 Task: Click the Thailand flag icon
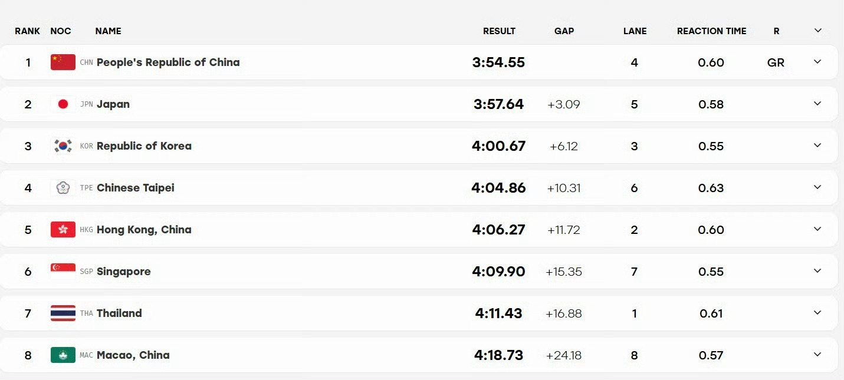tap(63, 313)
